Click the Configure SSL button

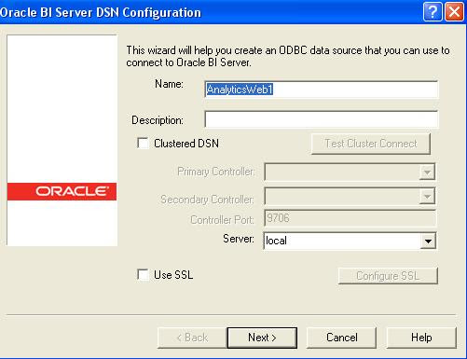tap(388, 276)
